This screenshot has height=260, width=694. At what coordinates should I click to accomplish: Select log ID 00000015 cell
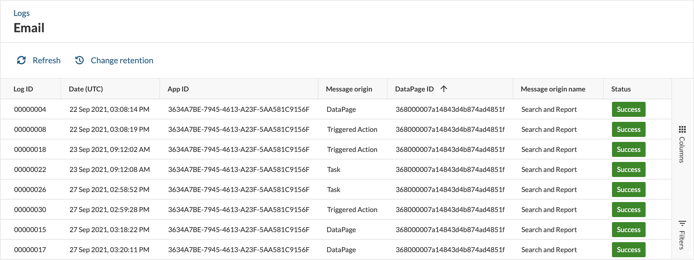(30, 230)
